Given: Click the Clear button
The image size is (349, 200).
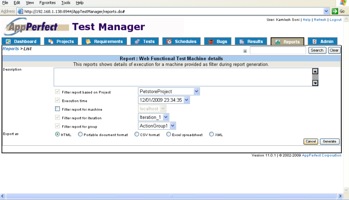Looking at the screenshot, I should click(334, 50).
